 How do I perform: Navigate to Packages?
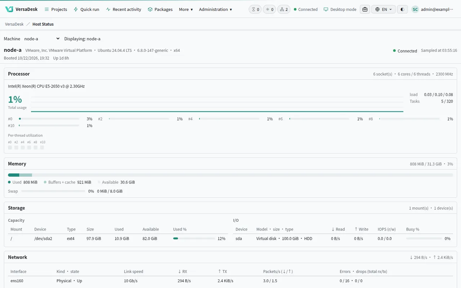click(x=160, y=9)
